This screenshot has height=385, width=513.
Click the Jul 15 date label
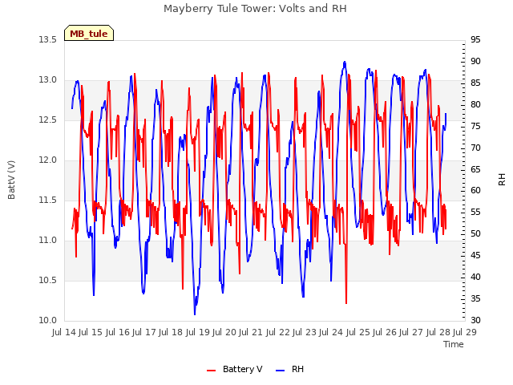click(91, 332)
